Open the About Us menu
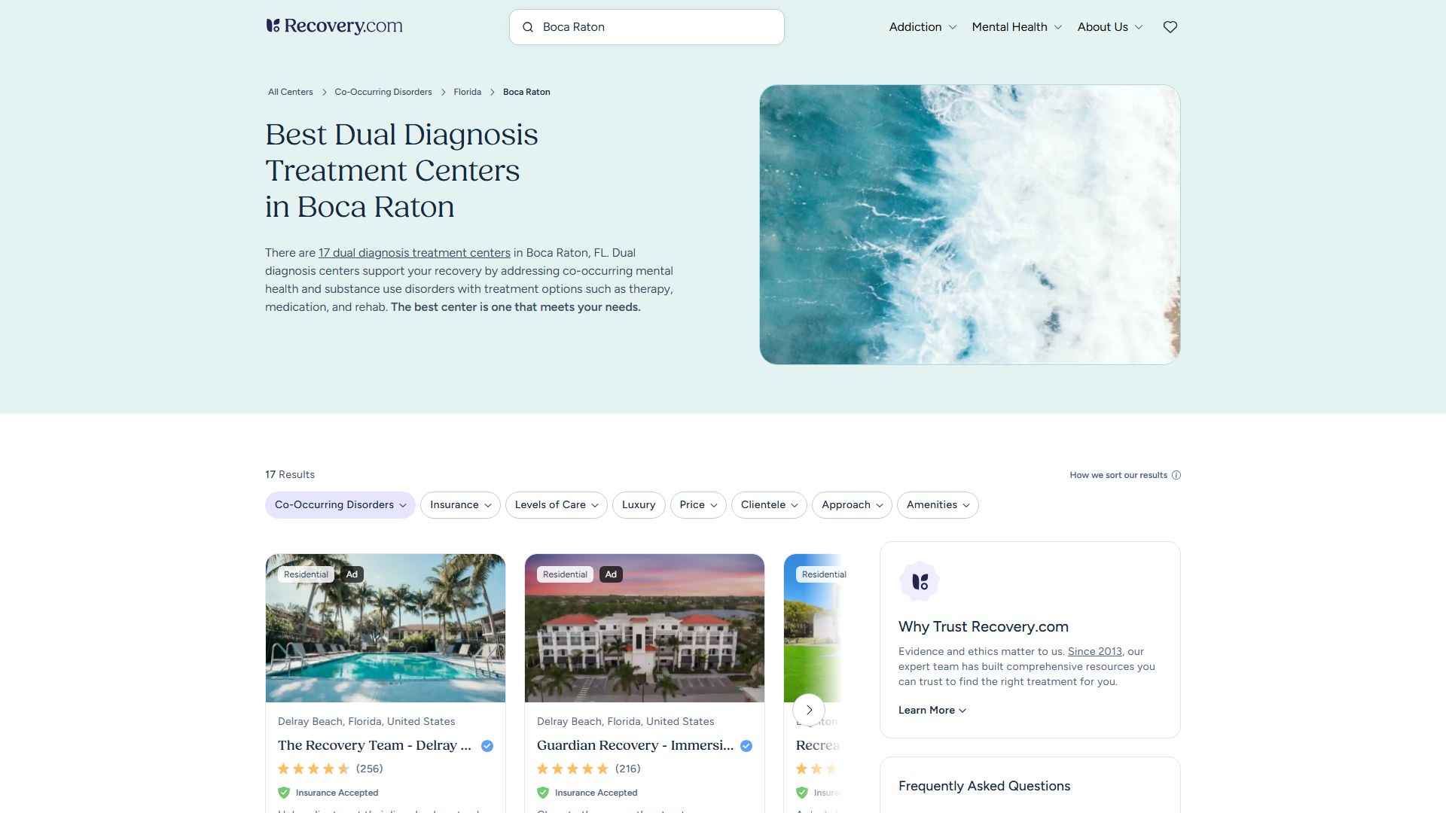 click(1110, 27)
